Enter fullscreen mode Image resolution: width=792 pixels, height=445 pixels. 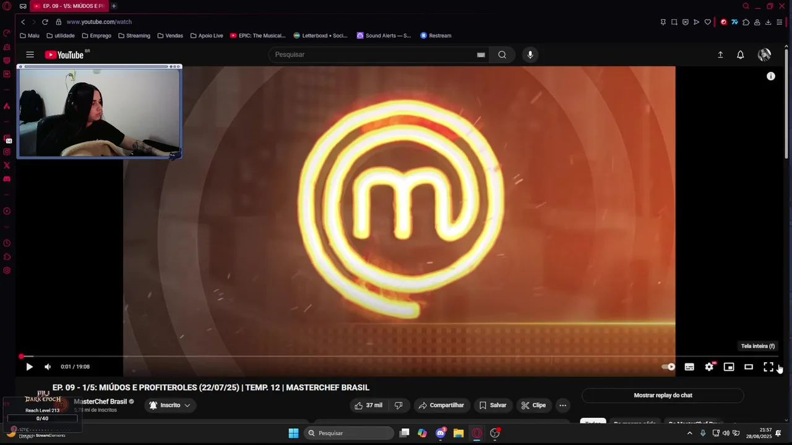(768, 367)
